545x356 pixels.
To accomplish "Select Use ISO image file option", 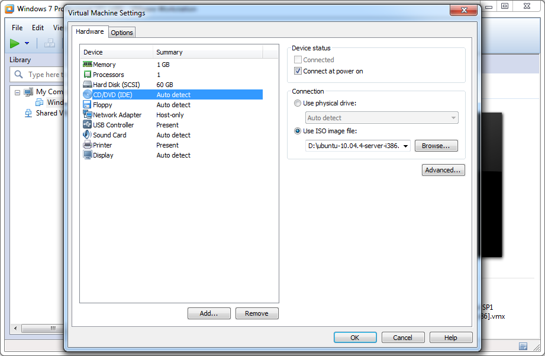I will 298,131.
